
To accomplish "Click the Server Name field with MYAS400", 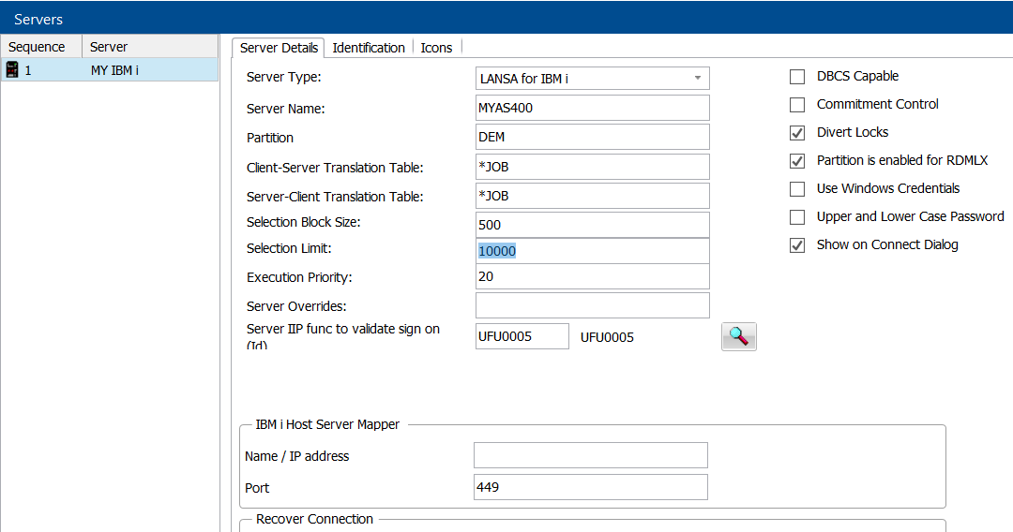I will pyautogui.click(x=593, y=108).
